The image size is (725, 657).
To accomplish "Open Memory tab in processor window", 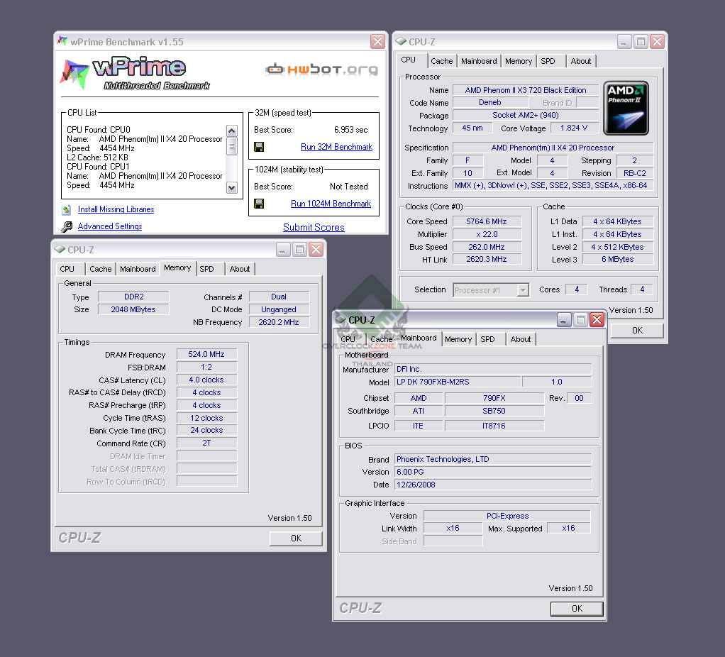I will pyautogui.click(x=519, y=61).
